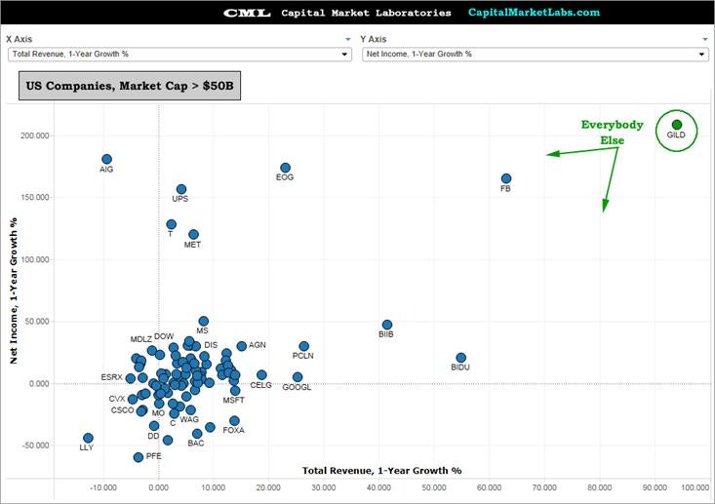Select the MET data point
Viewport: 715px width, 504px height.
pos(194,234)
